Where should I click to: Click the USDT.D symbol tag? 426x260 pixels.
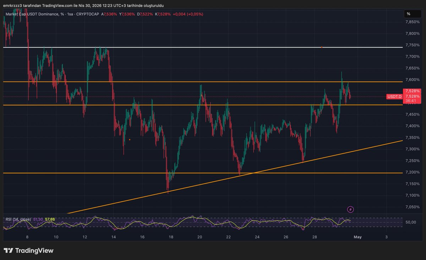click(x=394, y=97)
